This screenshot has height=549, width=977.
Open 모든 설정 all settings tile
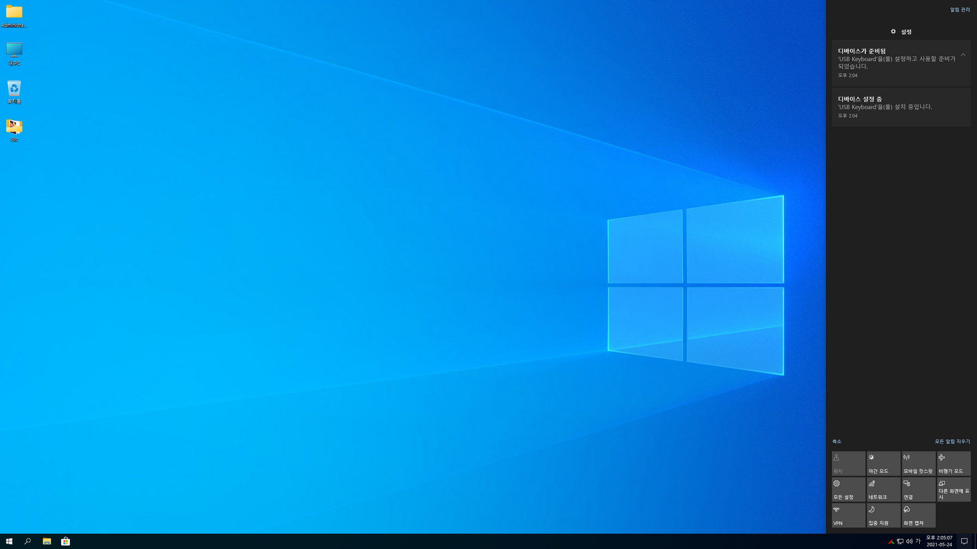tap(848, 490)
